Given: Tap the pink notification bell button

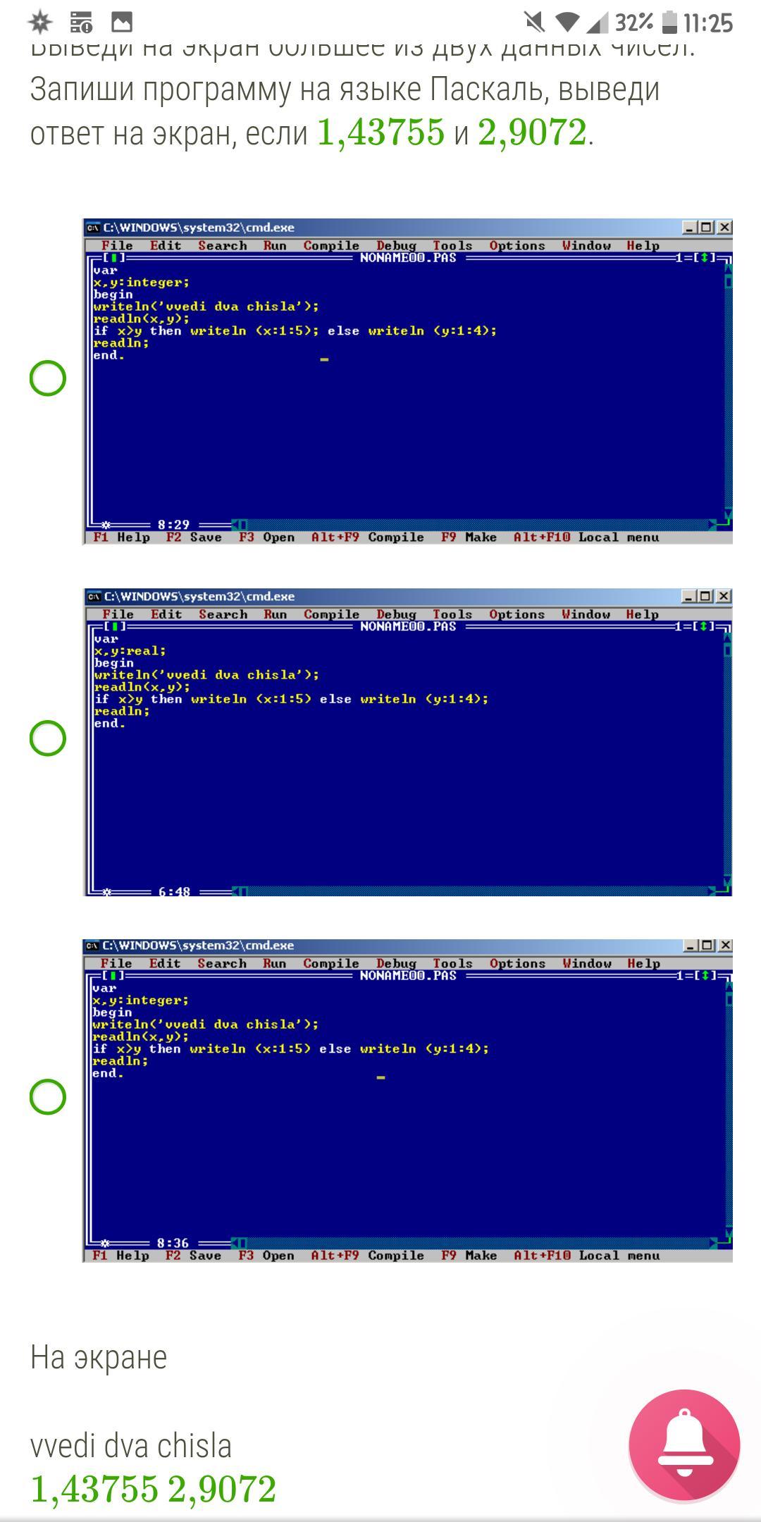Looking at the screenshot, I should click(684, 1445).
